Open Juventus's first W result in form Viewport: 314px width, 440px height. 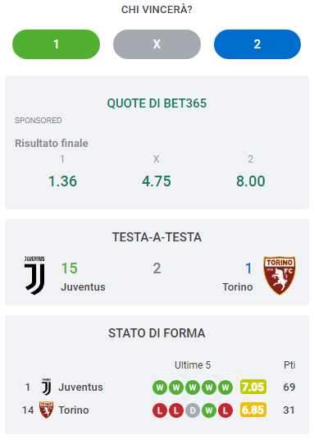coord(160,387)
